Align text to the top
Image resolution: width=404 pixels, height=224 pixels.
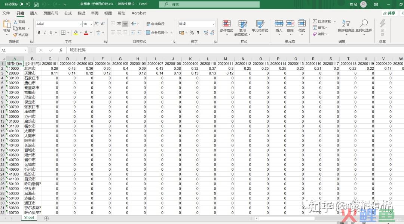point(113,23)
